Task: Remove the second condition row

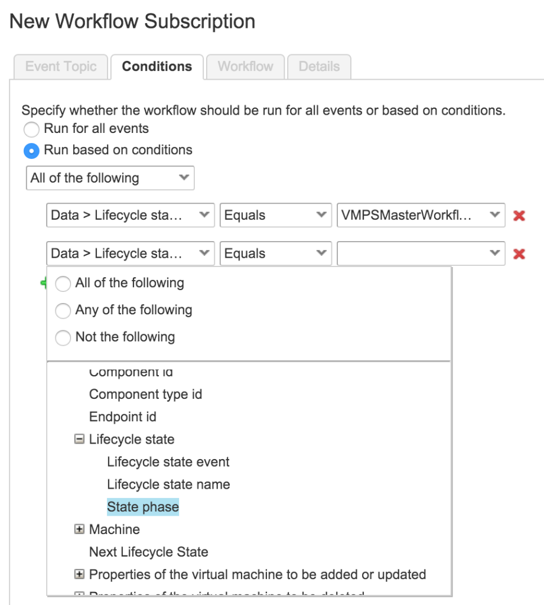Action: coord(518,253)
